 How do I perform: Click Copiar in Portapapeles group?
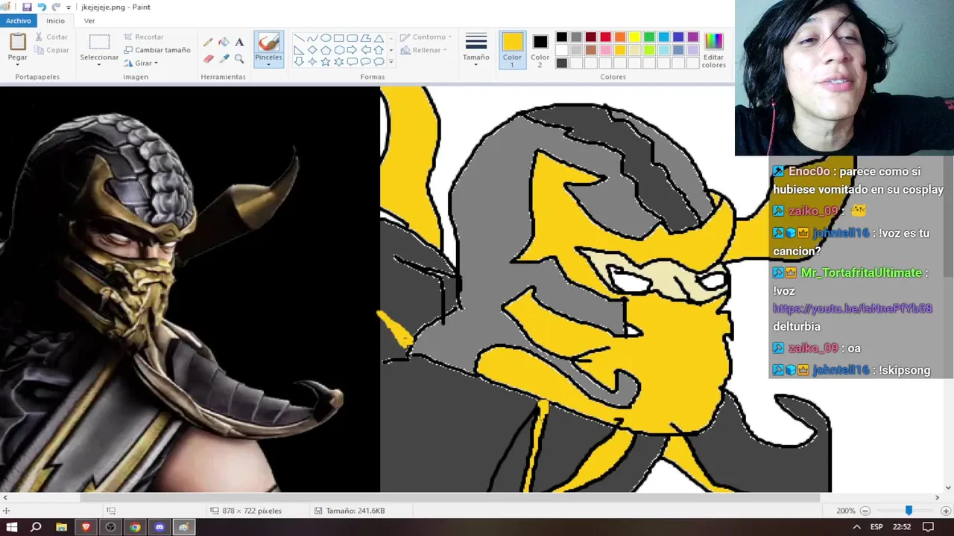tap(51, 50)
